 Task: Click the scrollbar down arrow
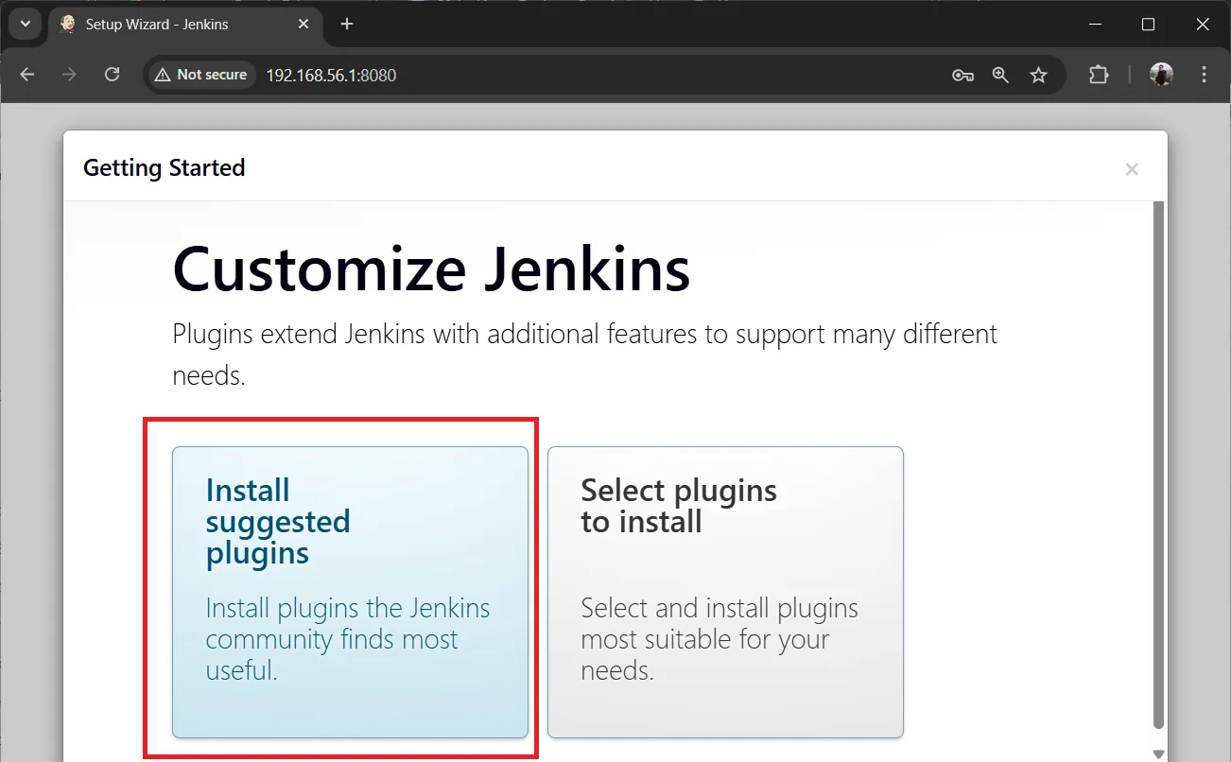(x=1157, y=752)
